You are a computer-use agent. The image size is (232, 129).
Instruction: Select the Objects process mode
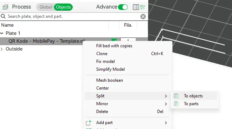63,7
